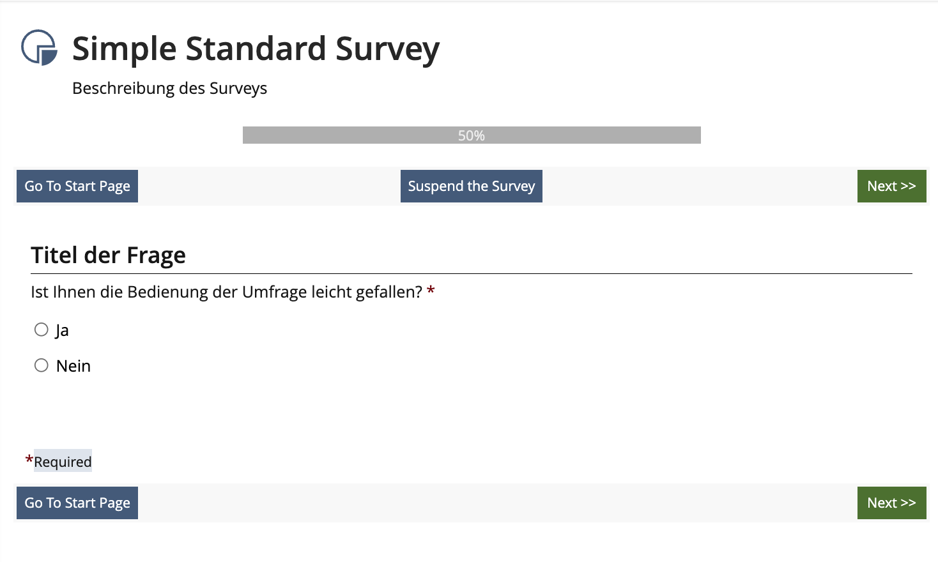Click the red asterisk after the question
938x562 pixels.
point(431,291)
